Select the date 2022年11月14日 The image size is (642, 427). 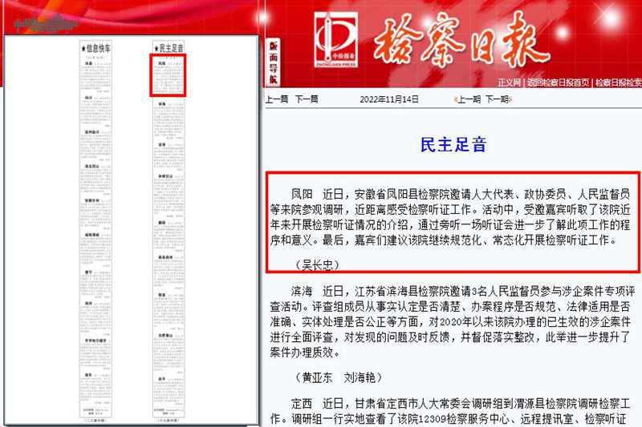coord(389,99)
